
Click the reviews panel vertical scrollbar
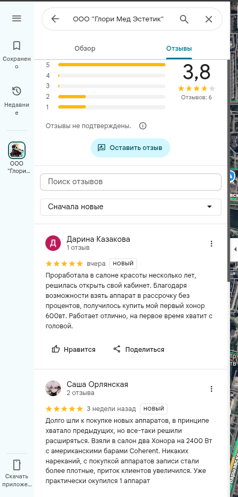[x=228, y=171]
